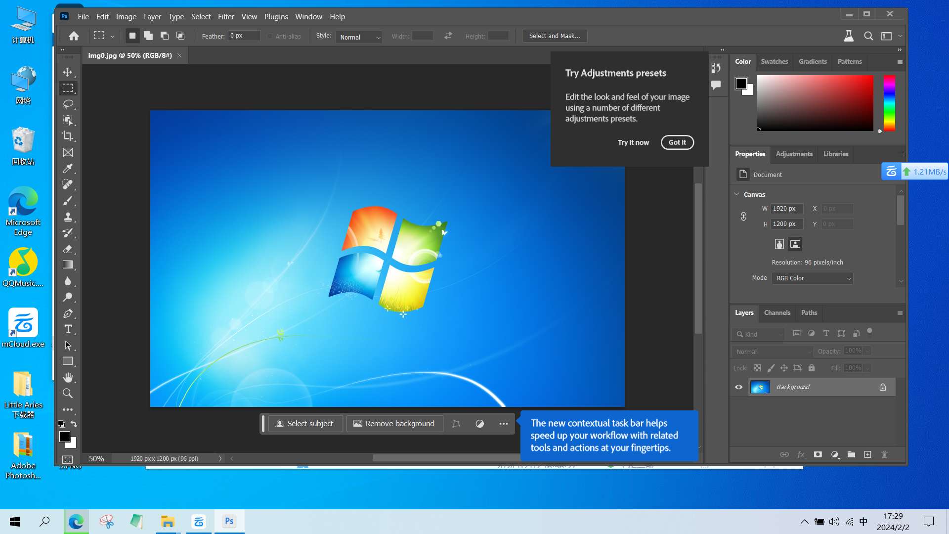Open the Search icon in options bar
This screenshot has height=534, width=949.
[868, 36]
